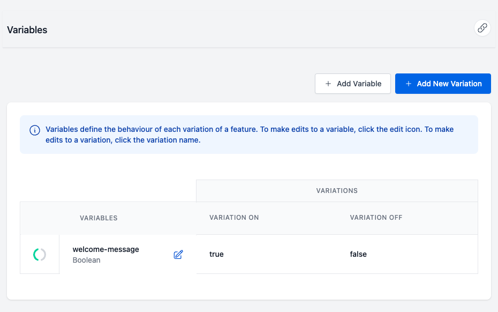Screen dimensions: 498x312
Task: Click the info circle icon in blue banner
Action: coord(35,130)
